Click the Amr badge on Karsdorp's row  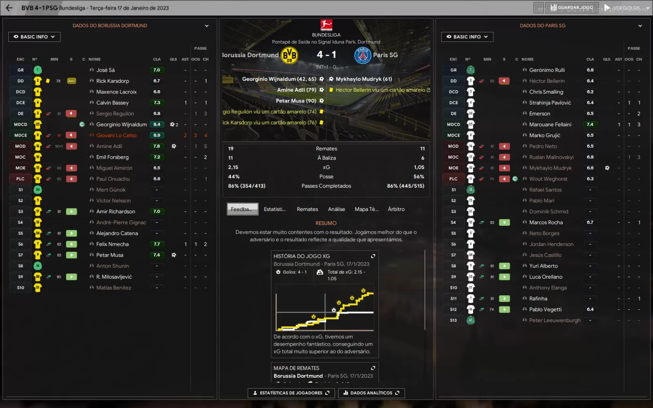71,81
